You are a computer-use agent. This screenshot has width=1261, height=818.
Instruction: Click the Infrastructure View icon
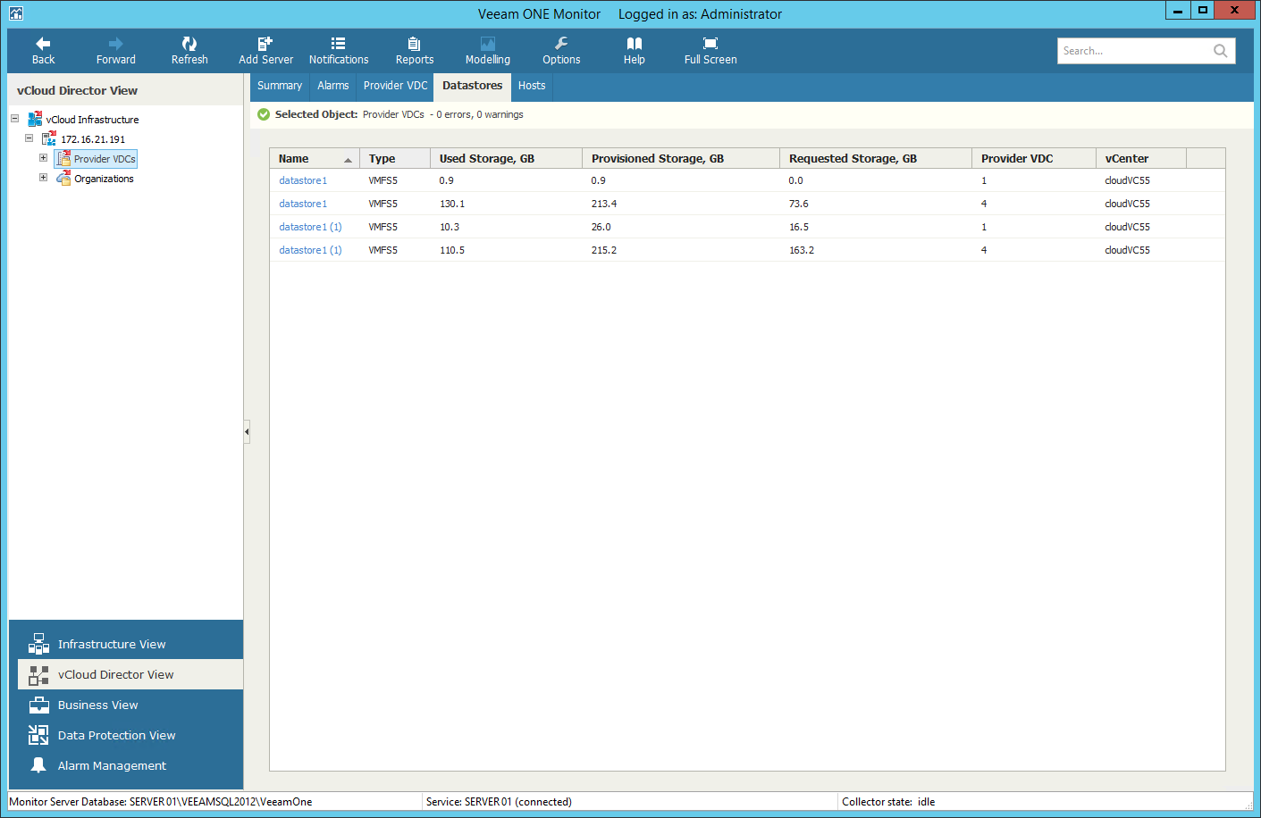pyautogui.click(x=38, y=644)
